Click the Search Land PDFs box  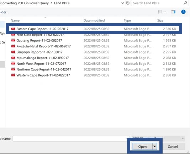(158, 3)
